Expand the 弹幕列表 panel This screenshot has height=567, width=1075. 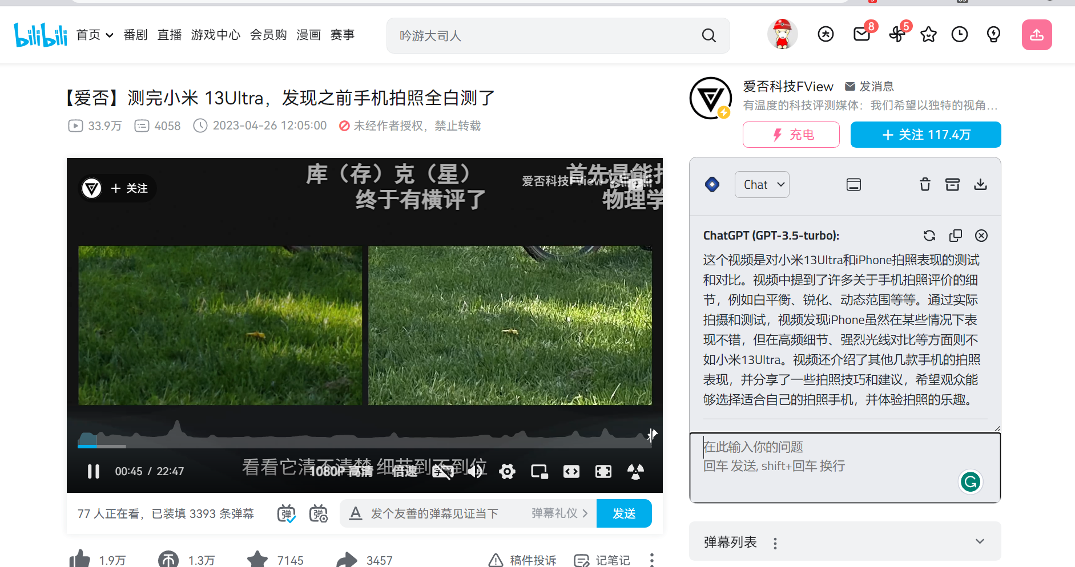pos(979,541)
